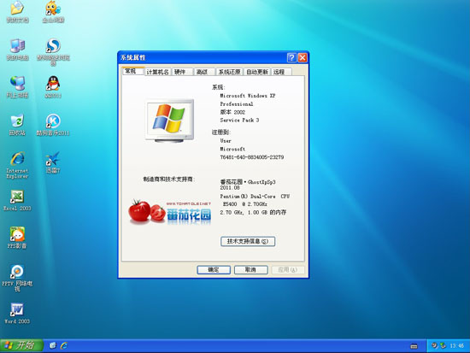Open the Word 2003 desktop shortcut
470x353 pixels.
click(x=17, y=314)
